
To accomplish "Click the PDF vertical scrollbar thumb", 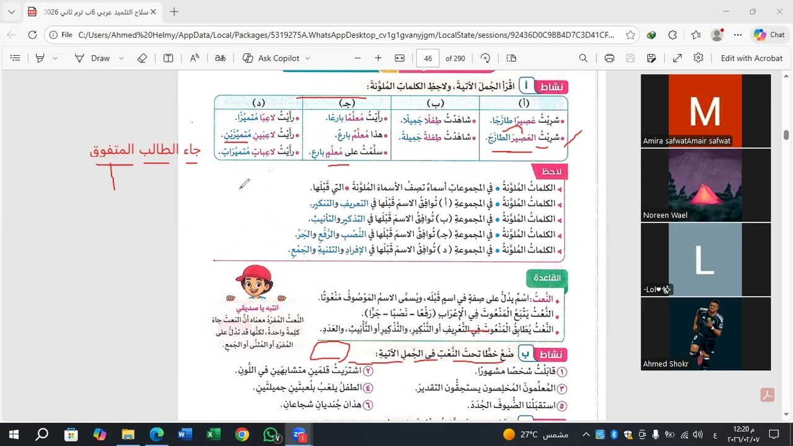I will point(786,135).
